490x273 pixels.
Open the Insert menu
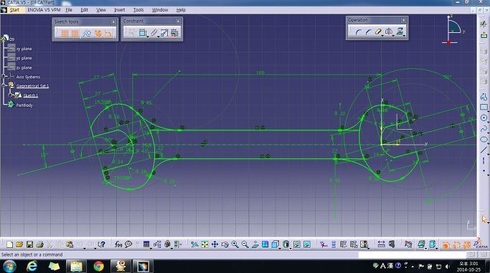point(119,9)
